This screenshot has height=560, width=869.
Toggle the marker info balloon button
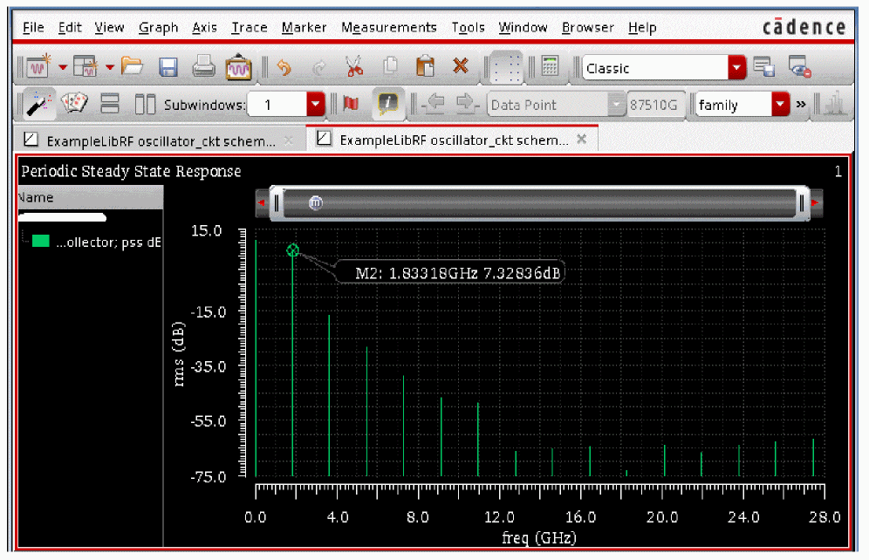[x=388, y=105]
